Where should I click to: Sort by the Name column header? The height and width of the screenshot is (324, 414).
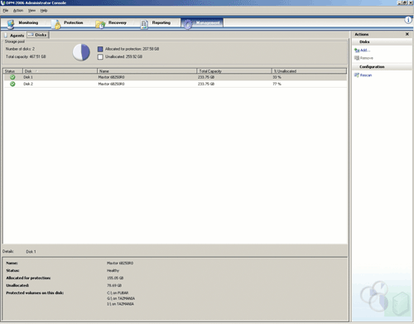pos(147,71)
